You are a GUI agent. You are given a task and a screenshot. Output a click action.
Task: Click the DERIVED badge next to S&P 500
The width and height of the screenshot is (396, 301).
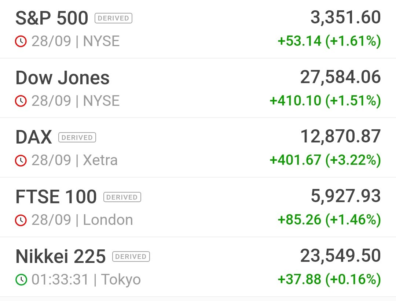[x=113, y=18]
